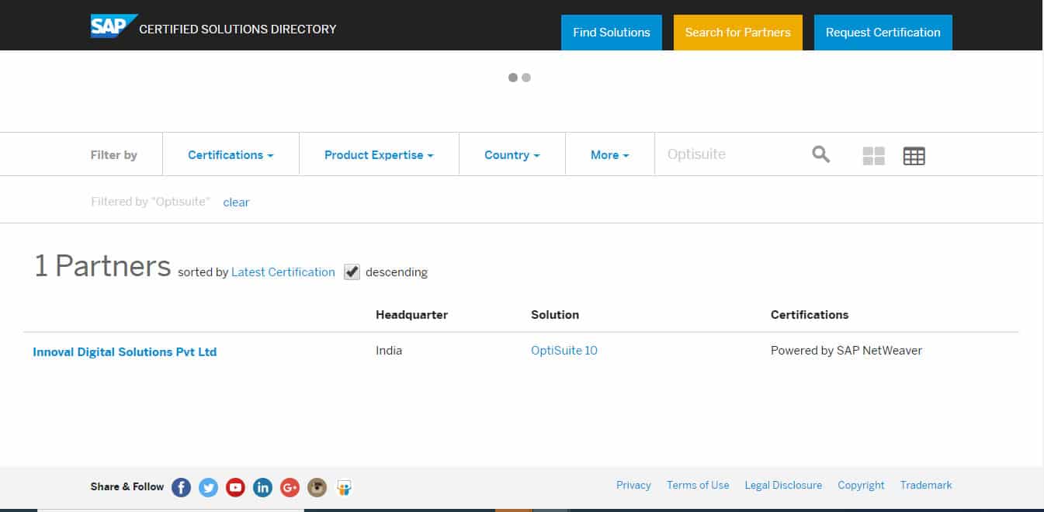Screen dimensions: 1044x512
Task: Open the Google Plus icon
Action: pyautogui.click(x=290, y=487)
